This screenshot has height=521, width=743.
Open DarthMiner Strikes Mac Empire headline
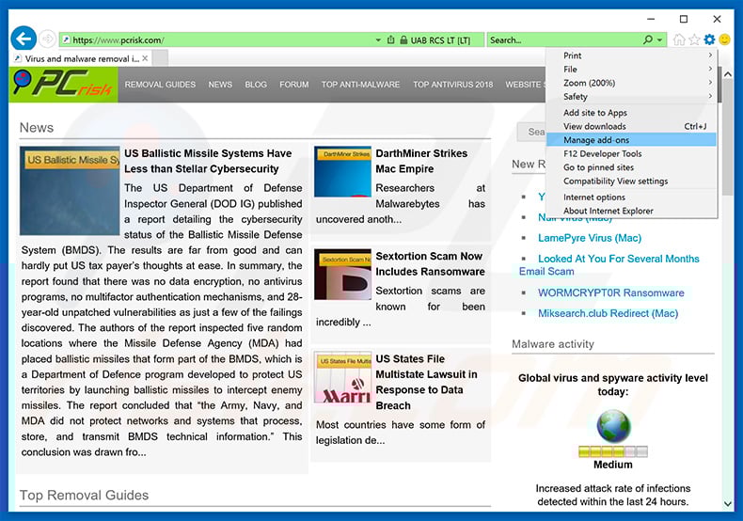pyautogui.click(x=421, y=161)
